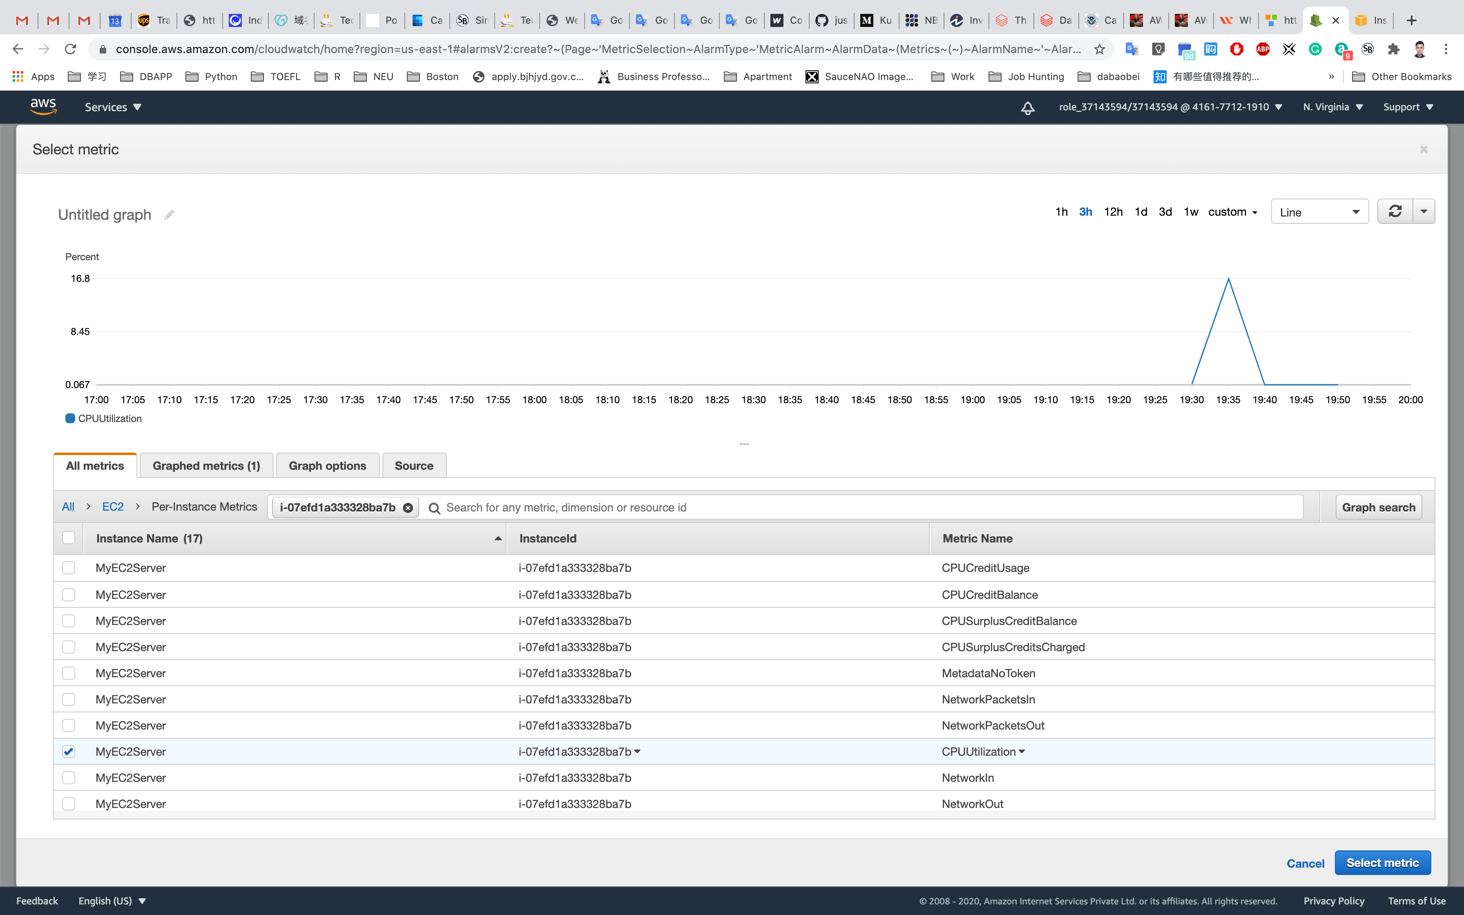Open the Line graph type dropdown
This screenshot has width=1464, height=915.
pyautogui.click(x=1319, y=212)
